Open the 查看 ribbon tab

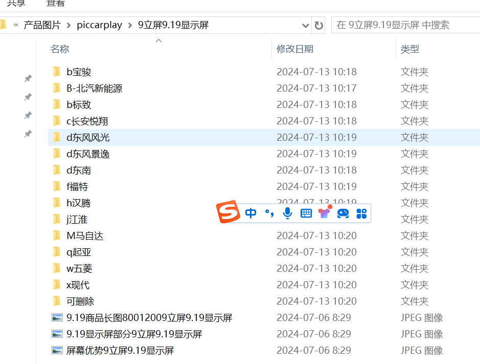point(56,3)
